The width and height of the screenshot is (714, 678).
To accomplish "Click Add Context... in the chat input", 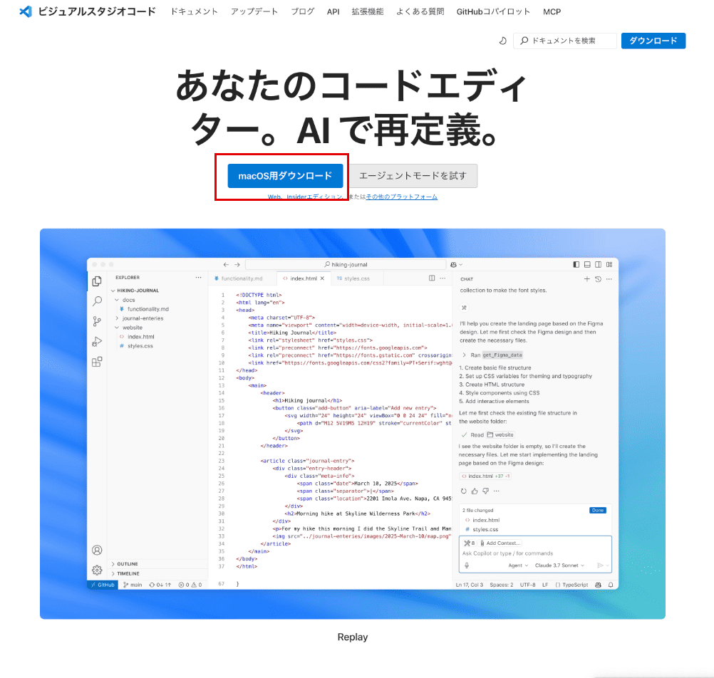I will pos(500,543).
